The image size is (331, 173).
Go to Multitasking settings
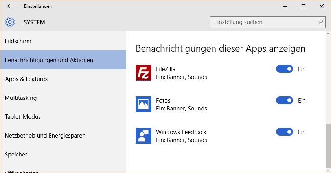[x=21, y=98]
